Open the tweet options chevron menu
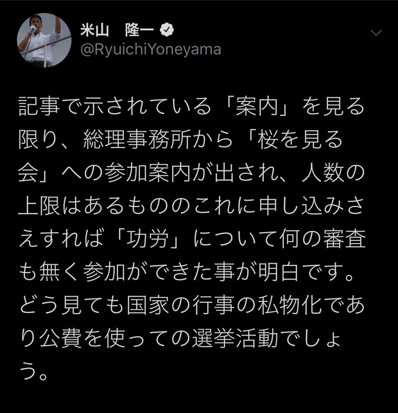This screenshot has height=413, width=398. (x=376, y=33)
